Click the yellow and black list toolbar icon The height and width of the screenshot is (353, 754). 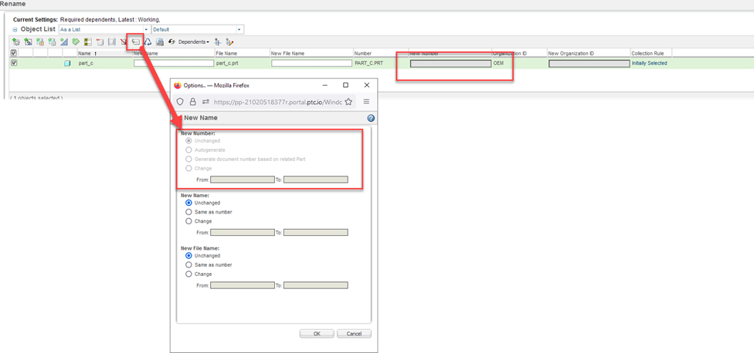[88, 42]
